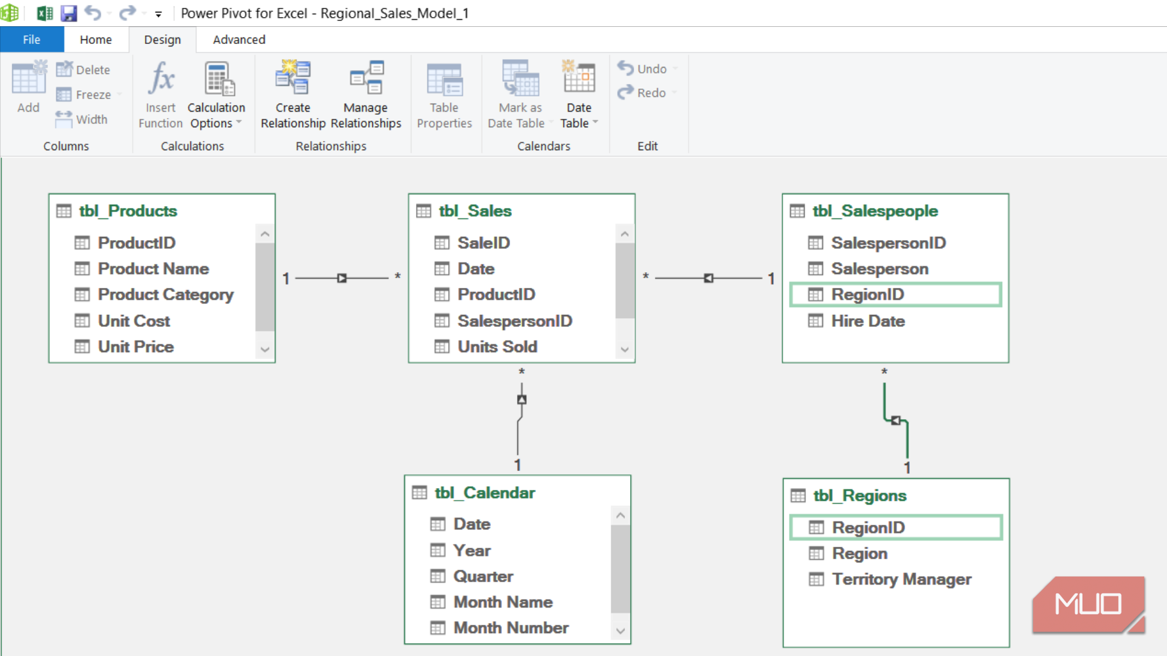This screenshot has width=1167, height=656.
Task: Select Territory Manager field
Action: point(901,579)
